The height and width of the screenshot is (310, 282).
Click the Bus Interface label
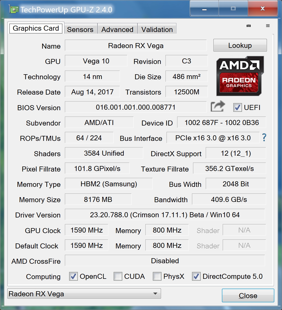tap(141, 138)
